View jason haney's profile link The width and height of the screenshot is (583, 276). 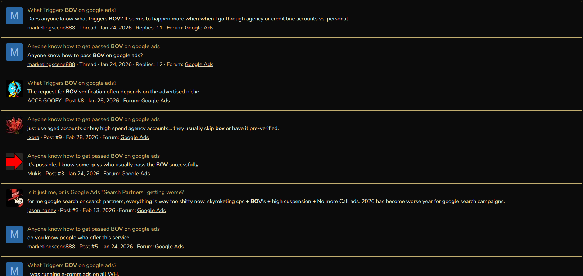[x=42, y=210]
